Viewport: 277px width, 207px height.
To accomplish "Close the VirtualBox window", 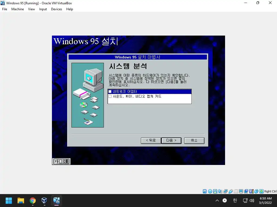I will (270, 3).
